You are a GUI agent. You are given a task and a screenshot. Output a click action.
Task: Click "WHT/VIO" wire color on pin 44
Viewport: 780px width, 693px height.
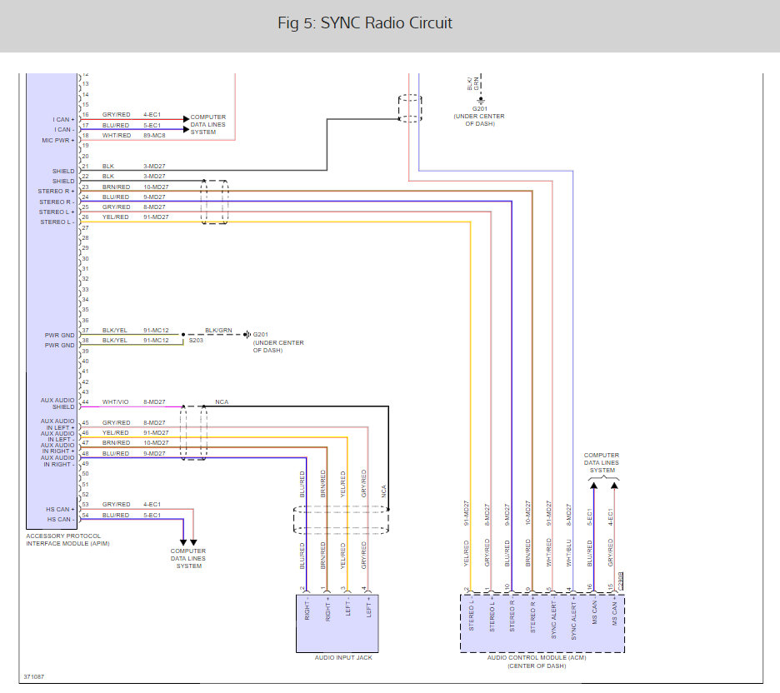pyautogui.click(x=115, y=401)
